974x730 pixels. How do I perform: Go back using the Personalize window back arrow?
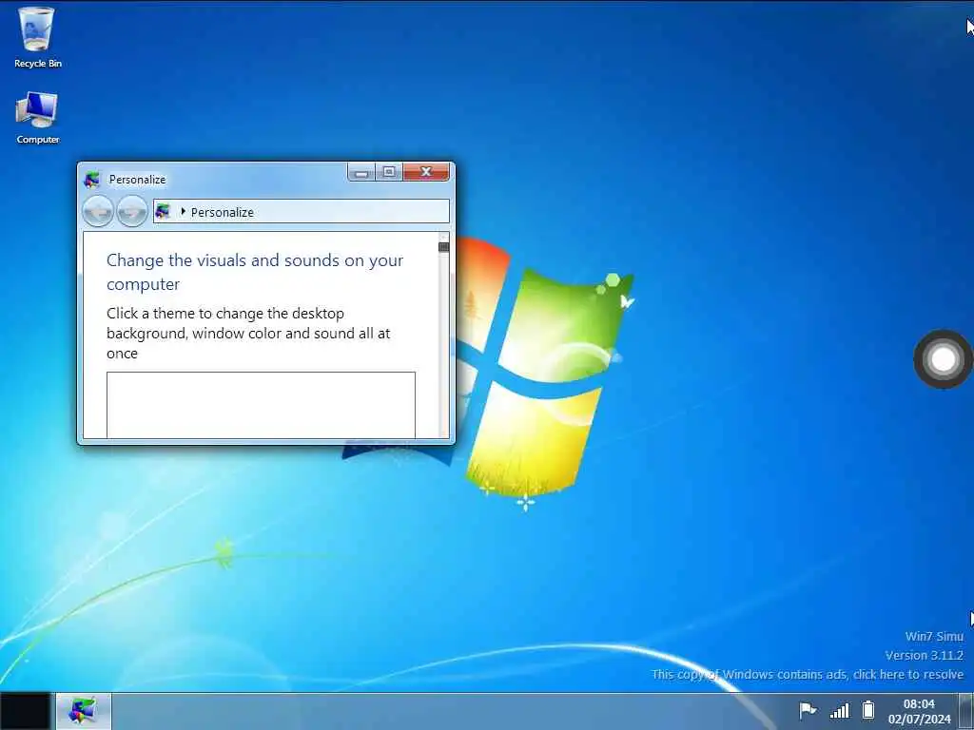(98, 211)
